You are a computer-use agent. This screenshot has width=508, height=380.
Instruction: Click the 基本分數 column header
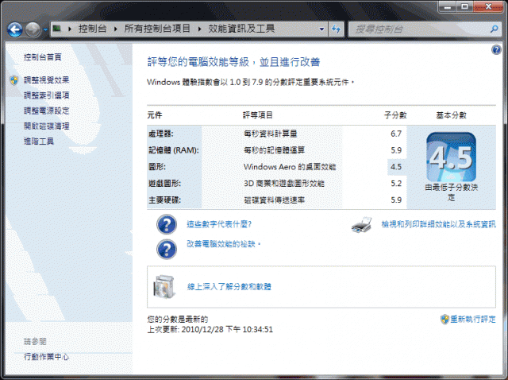tap(451, 115)
